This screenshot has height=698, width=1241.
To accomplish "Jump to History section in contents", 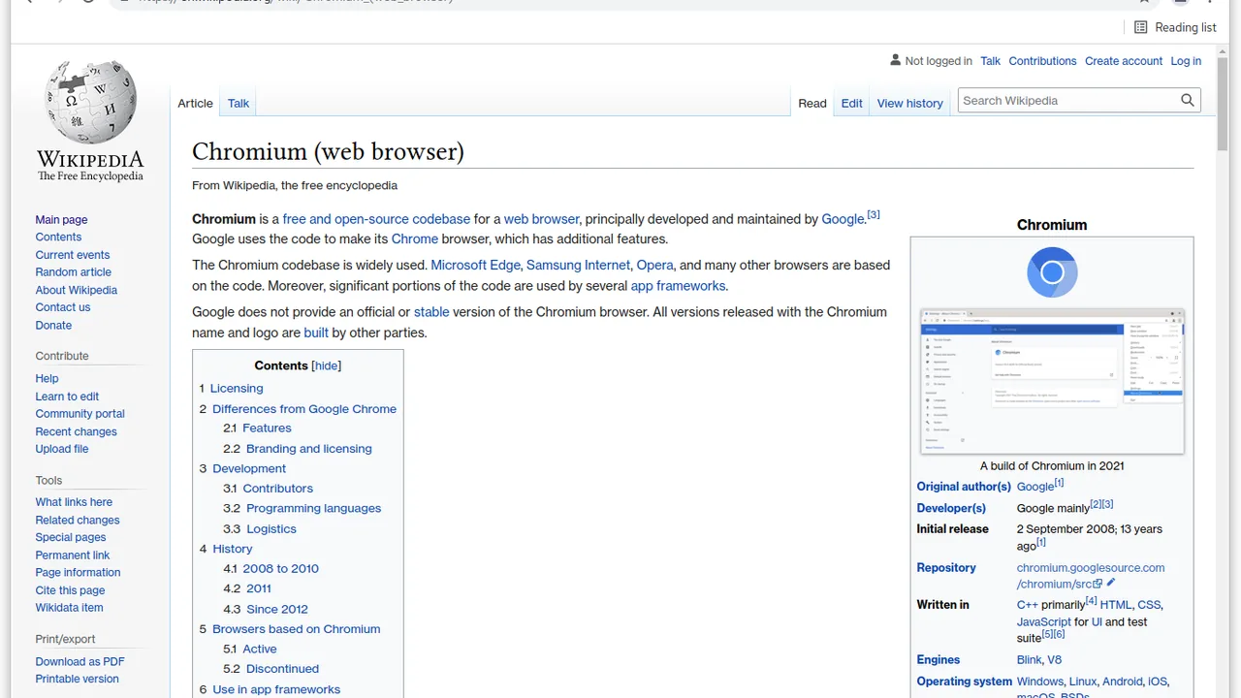I will (x=233, y=549).
